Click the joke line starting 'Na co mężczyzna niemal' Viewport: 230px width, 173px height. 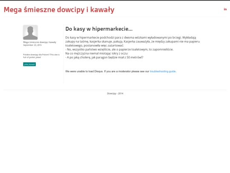point(97,53)
